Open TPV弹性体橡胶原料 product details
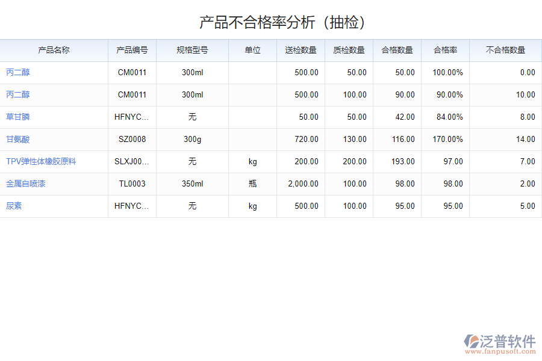Image resolution: width=542 pixels, height=361 pixels. click(35, 161)
